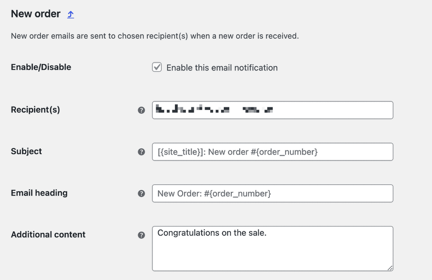Click the Subject input containing order number placeholder

[272, 152]
